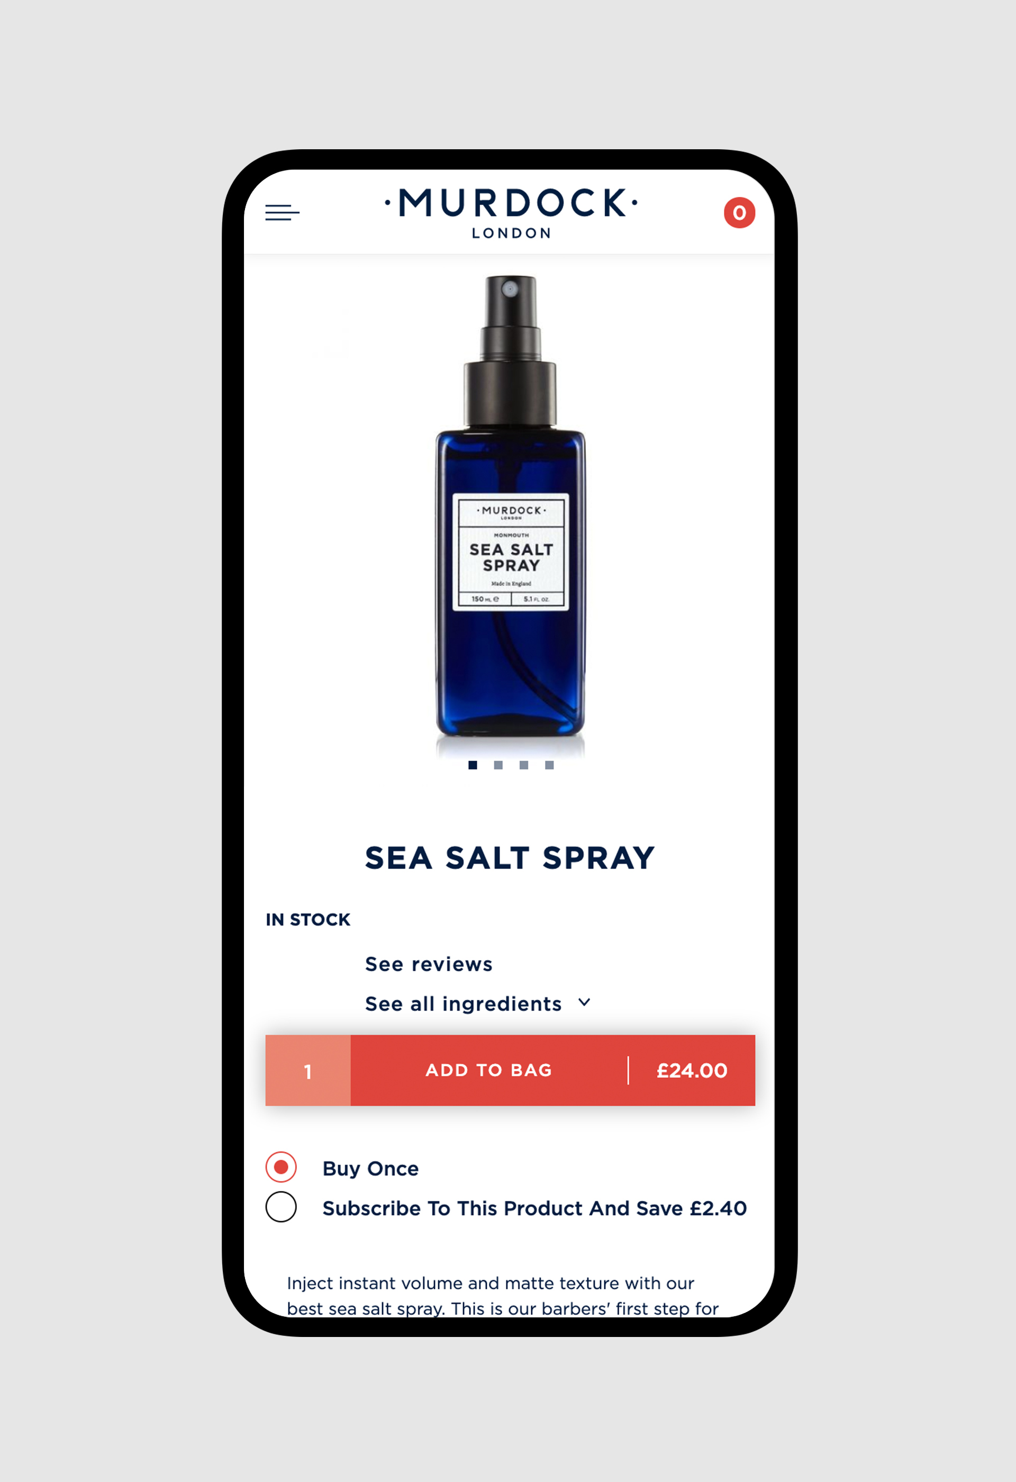Image resolution: width=1016 pixels, height=1482 pixels.
Task: Click the product description paragraph
Action: pyautogui.click(x=502, y=1295)
